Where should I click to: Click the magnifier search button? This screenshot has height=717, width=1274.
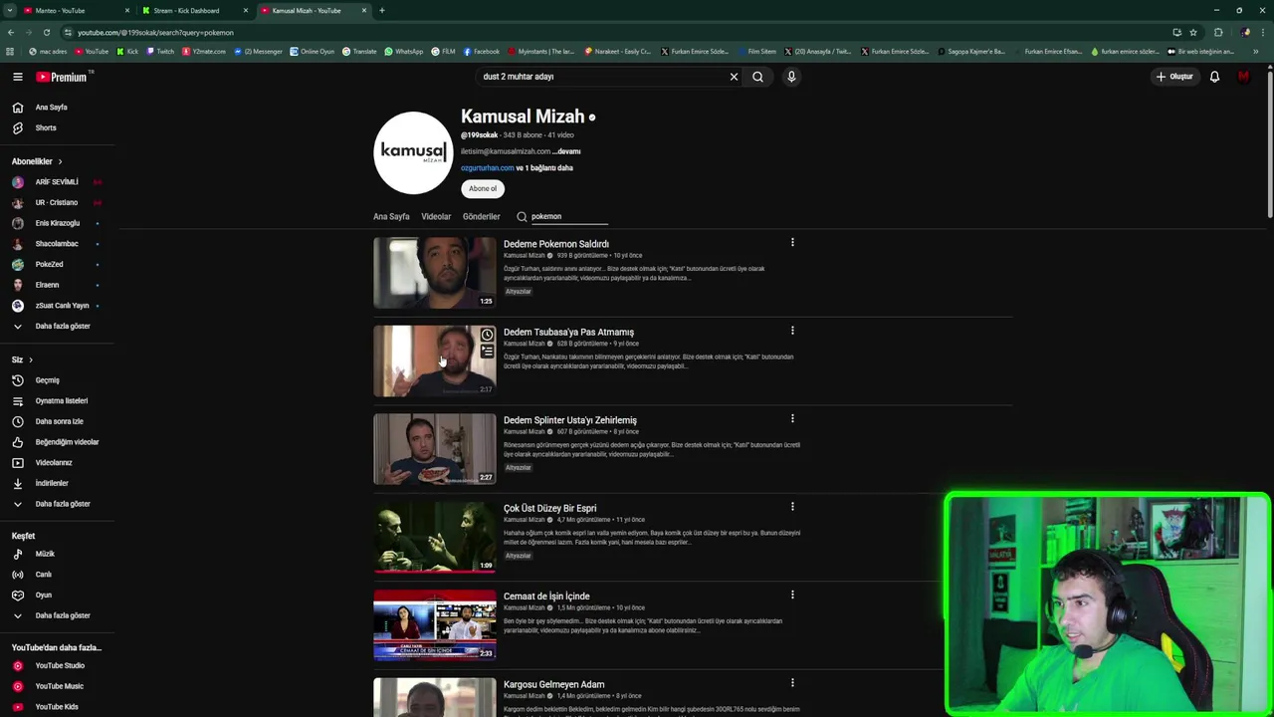click(757, 77)
